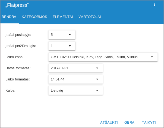The height and width of the screenshot is (128, 164).
Task: Open the Kategorijos tab
Action: coord(34,17)
